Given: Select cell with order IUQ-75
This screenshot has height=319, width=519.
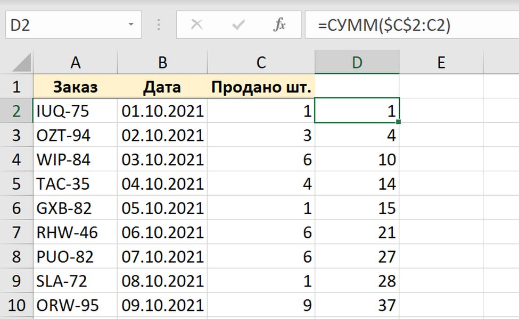Looking at the screenshot, I should [76, 111].
